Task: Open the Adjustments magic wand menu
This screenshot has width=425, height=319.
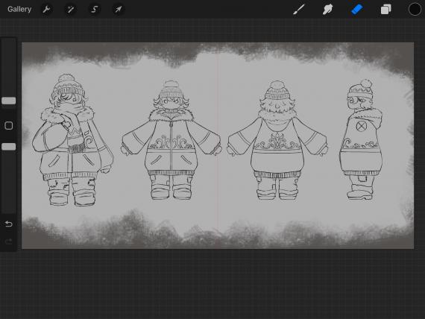Action: (71, 10)
